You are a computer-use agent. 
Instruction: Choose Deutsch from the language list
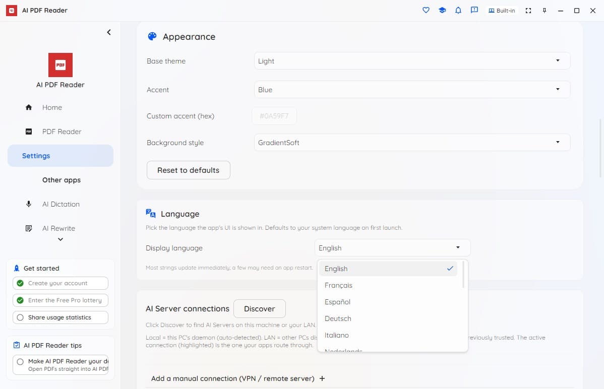click(388, 318)
